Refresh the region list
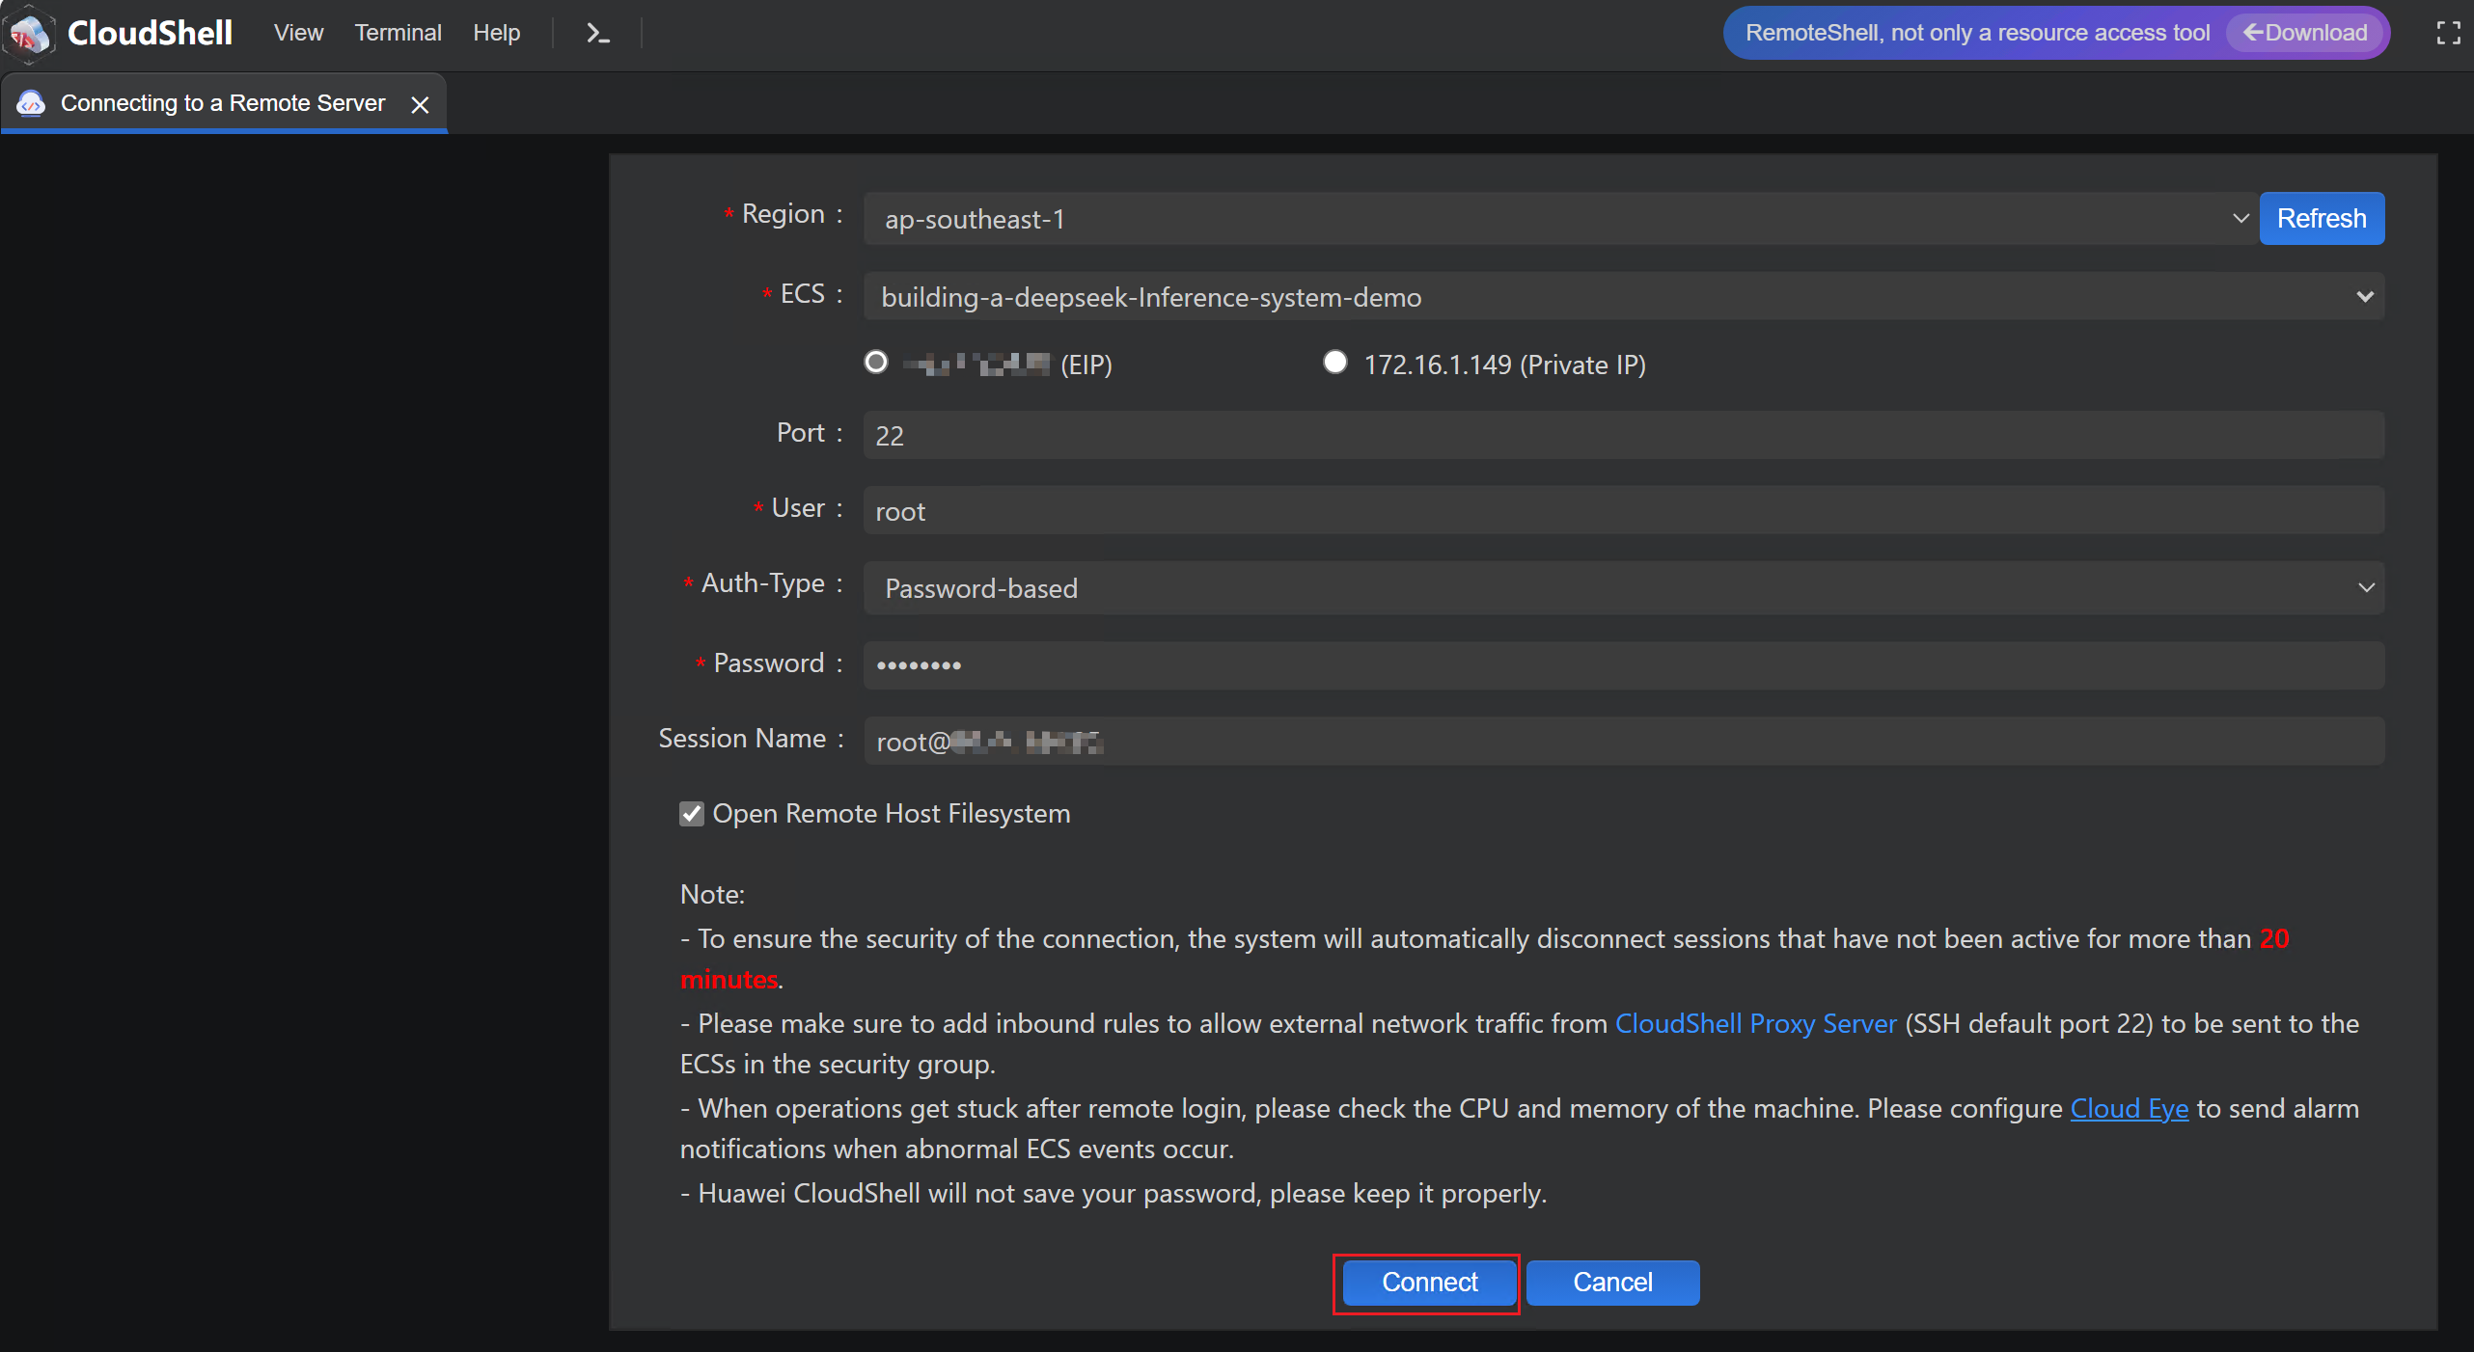This screenshot has height=1352, width=2474. (2322, 219)
